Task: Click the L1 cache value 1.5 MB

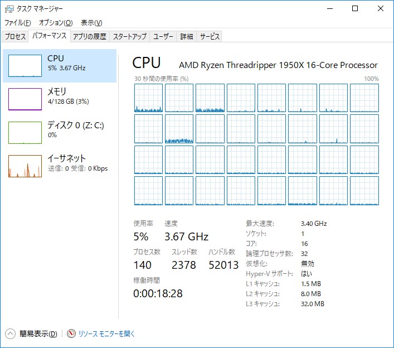Action: point(311,284)
